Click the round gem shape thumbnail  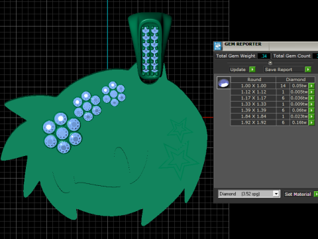pos(223,83)
